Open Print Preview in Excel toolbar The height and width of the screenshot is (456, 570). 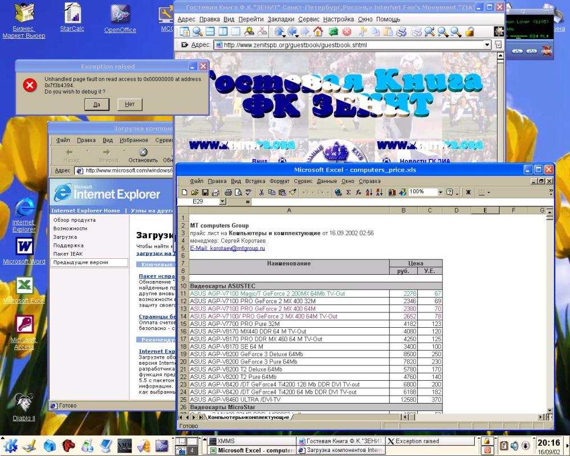click(238, 192)
